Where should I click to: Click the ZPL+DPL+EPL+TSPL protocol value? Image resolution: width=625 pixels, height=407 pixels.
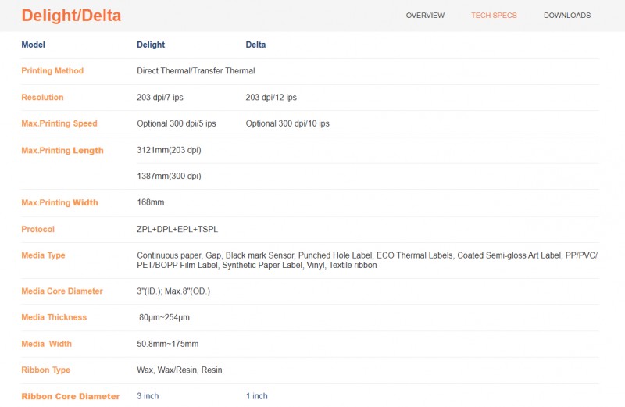pos(177,230)
